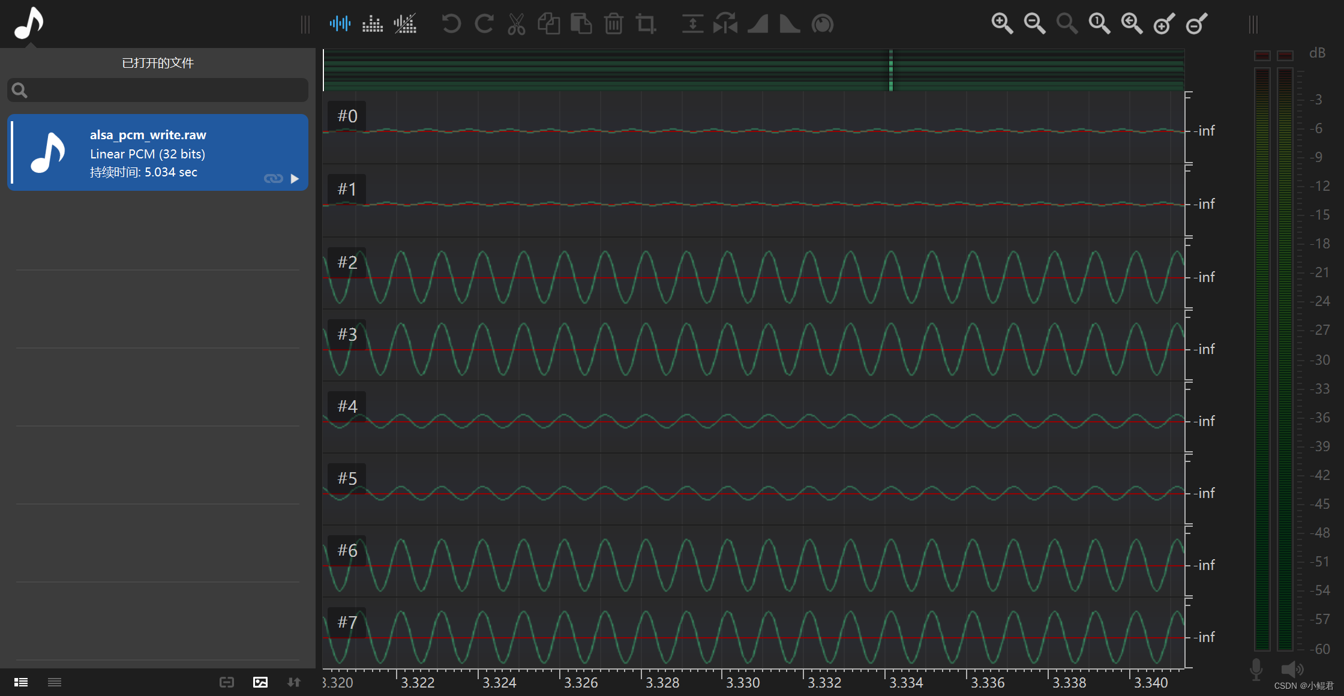Select channel #3 label
The image size is (1344, 696).
(347, 335)
